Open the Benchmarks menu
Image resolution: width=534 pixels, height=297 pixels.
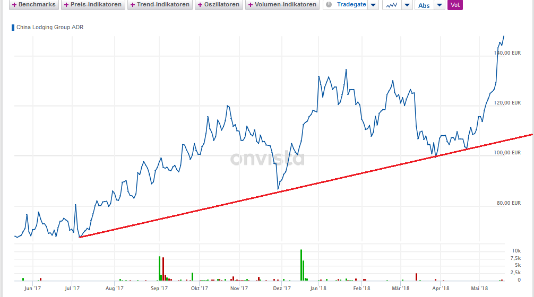33,5
